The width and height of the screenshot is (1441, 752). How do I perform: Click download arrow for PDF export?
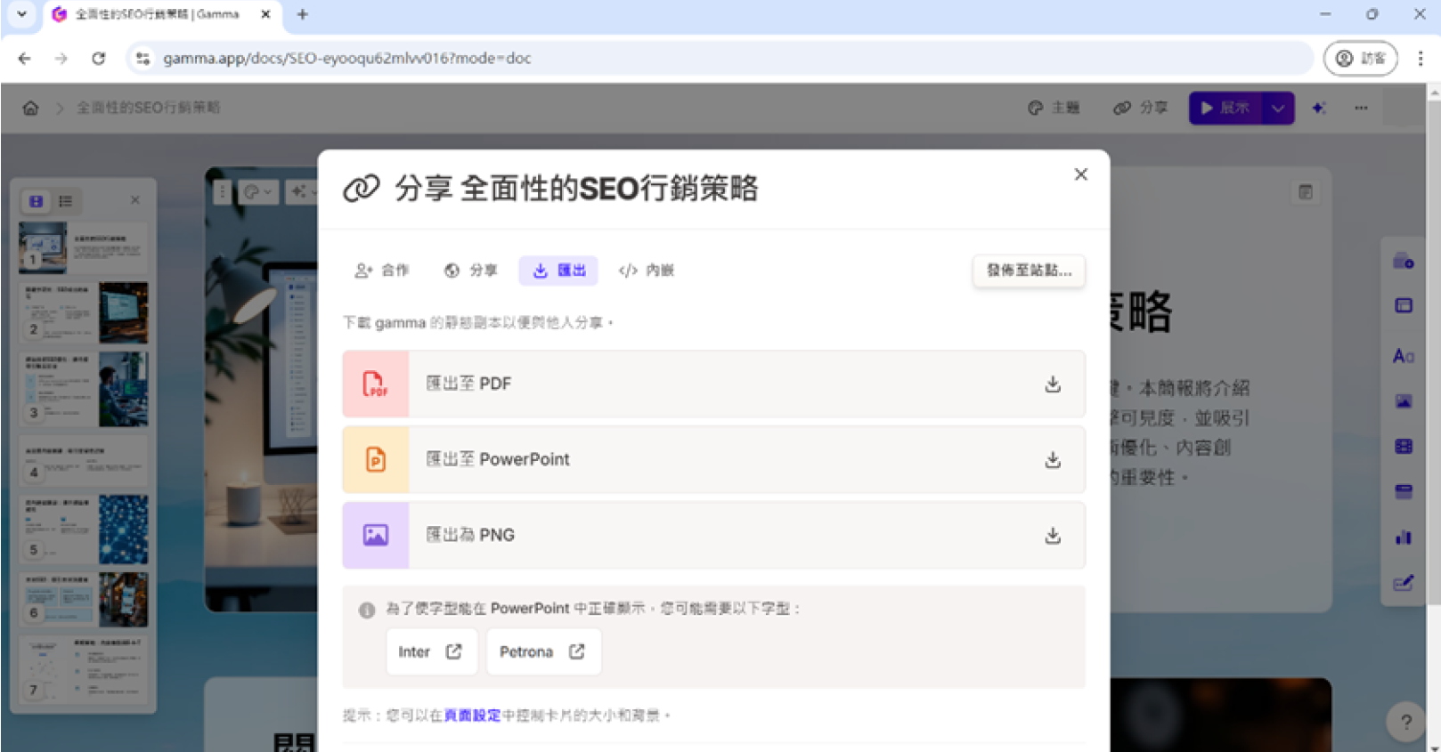click(x=1053, y=384)
